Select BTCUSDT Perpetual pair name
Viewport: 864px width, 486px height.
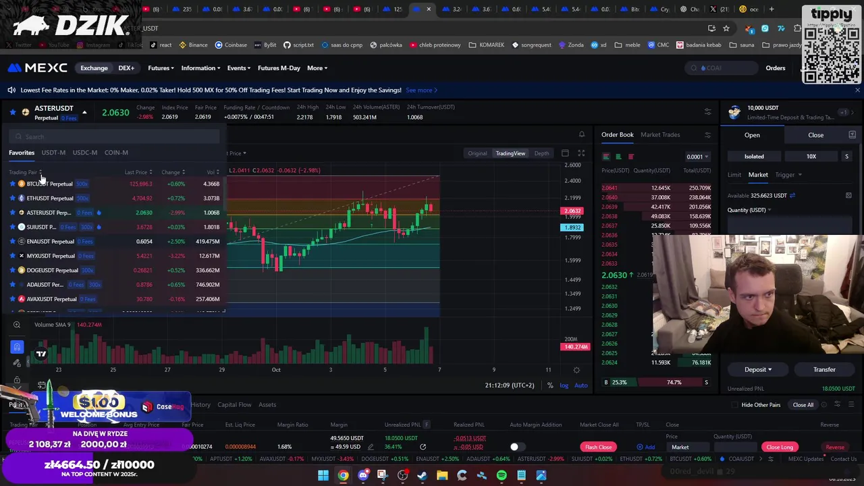(49, 184)
